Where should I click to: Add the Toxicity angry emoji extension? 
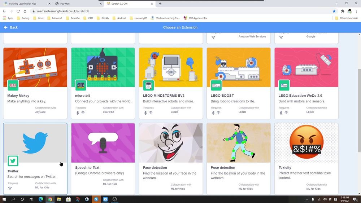306,159
